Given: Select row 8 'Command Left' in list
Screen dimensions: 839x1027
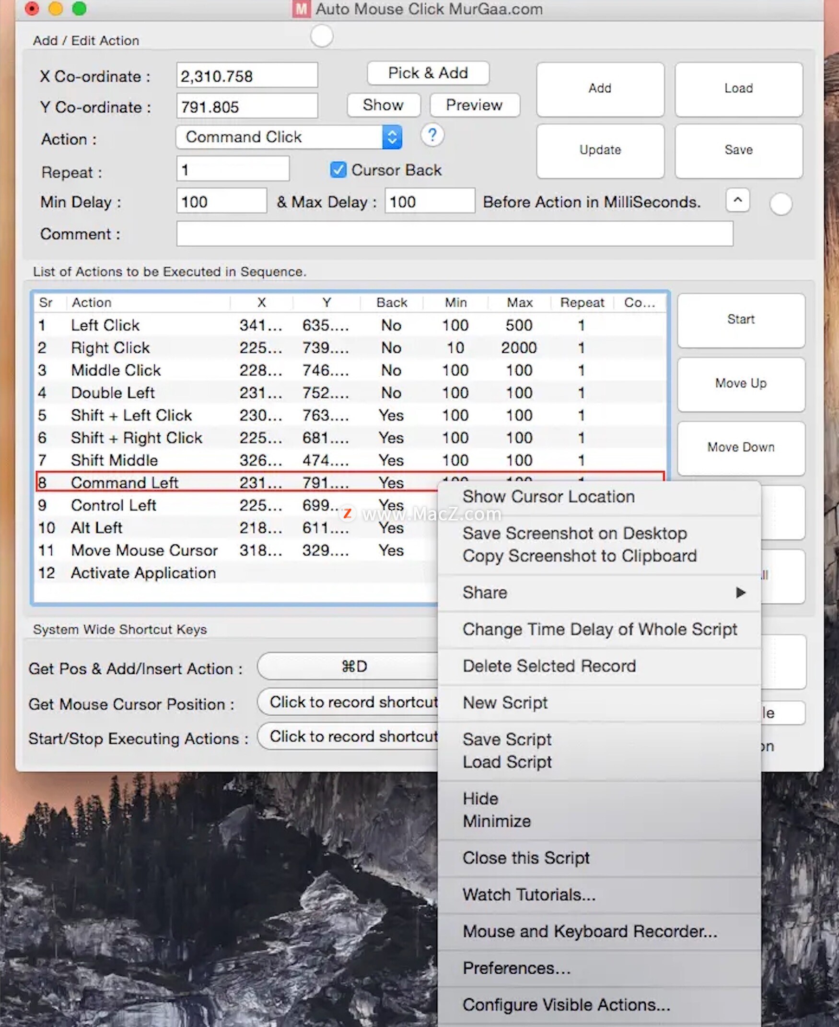Looking at the screenshot, I should tap(350, 482).
